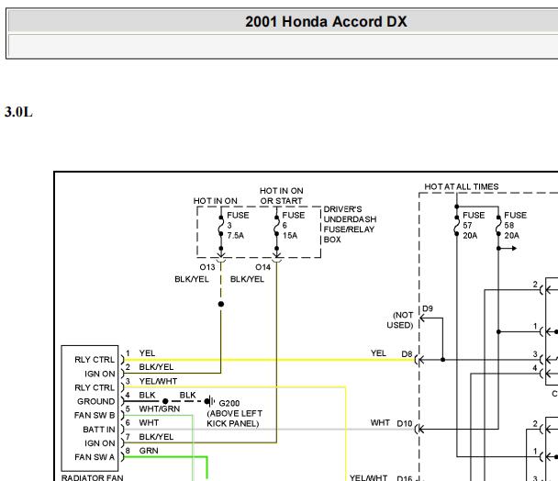Select the 'FUSE 57 20A' label
The height and width of the screenshot is (481, 558).
pos(474,225)
